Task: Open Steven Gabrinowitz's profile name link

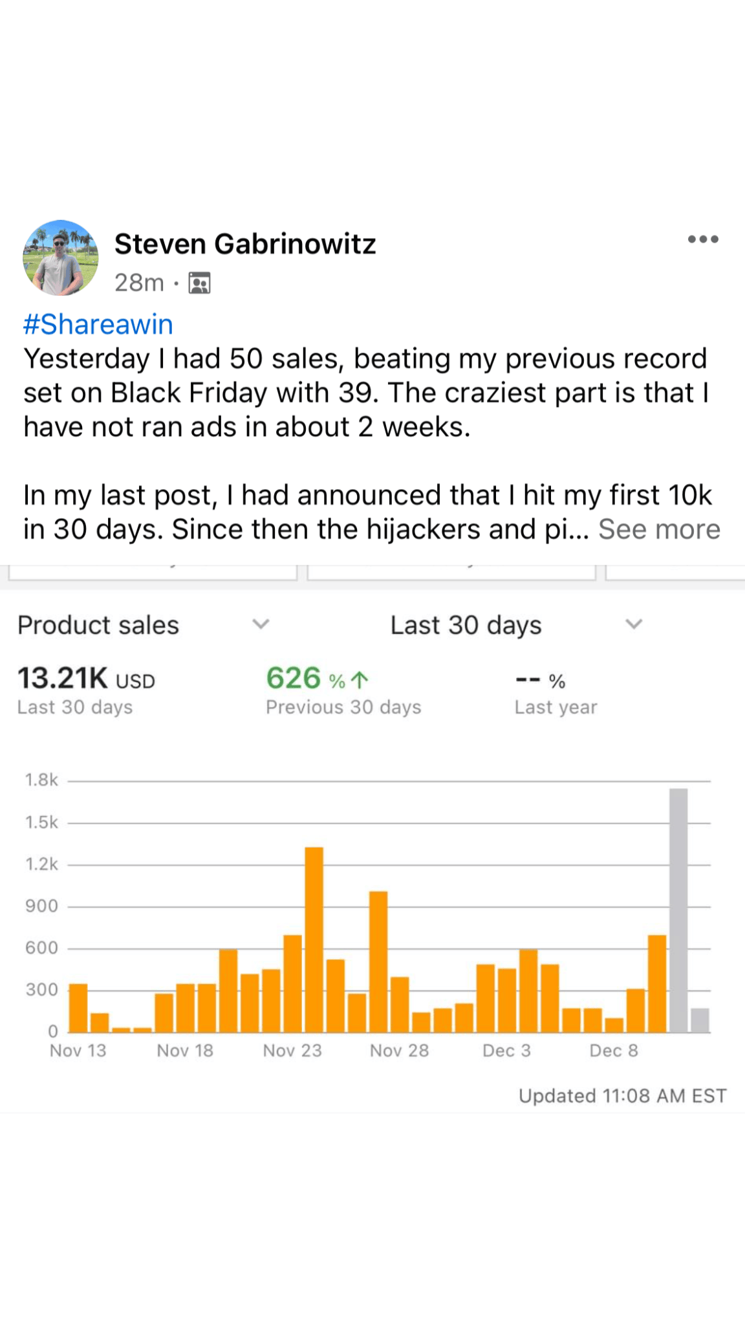Action: pyautogui.click(x=245, y=244)
